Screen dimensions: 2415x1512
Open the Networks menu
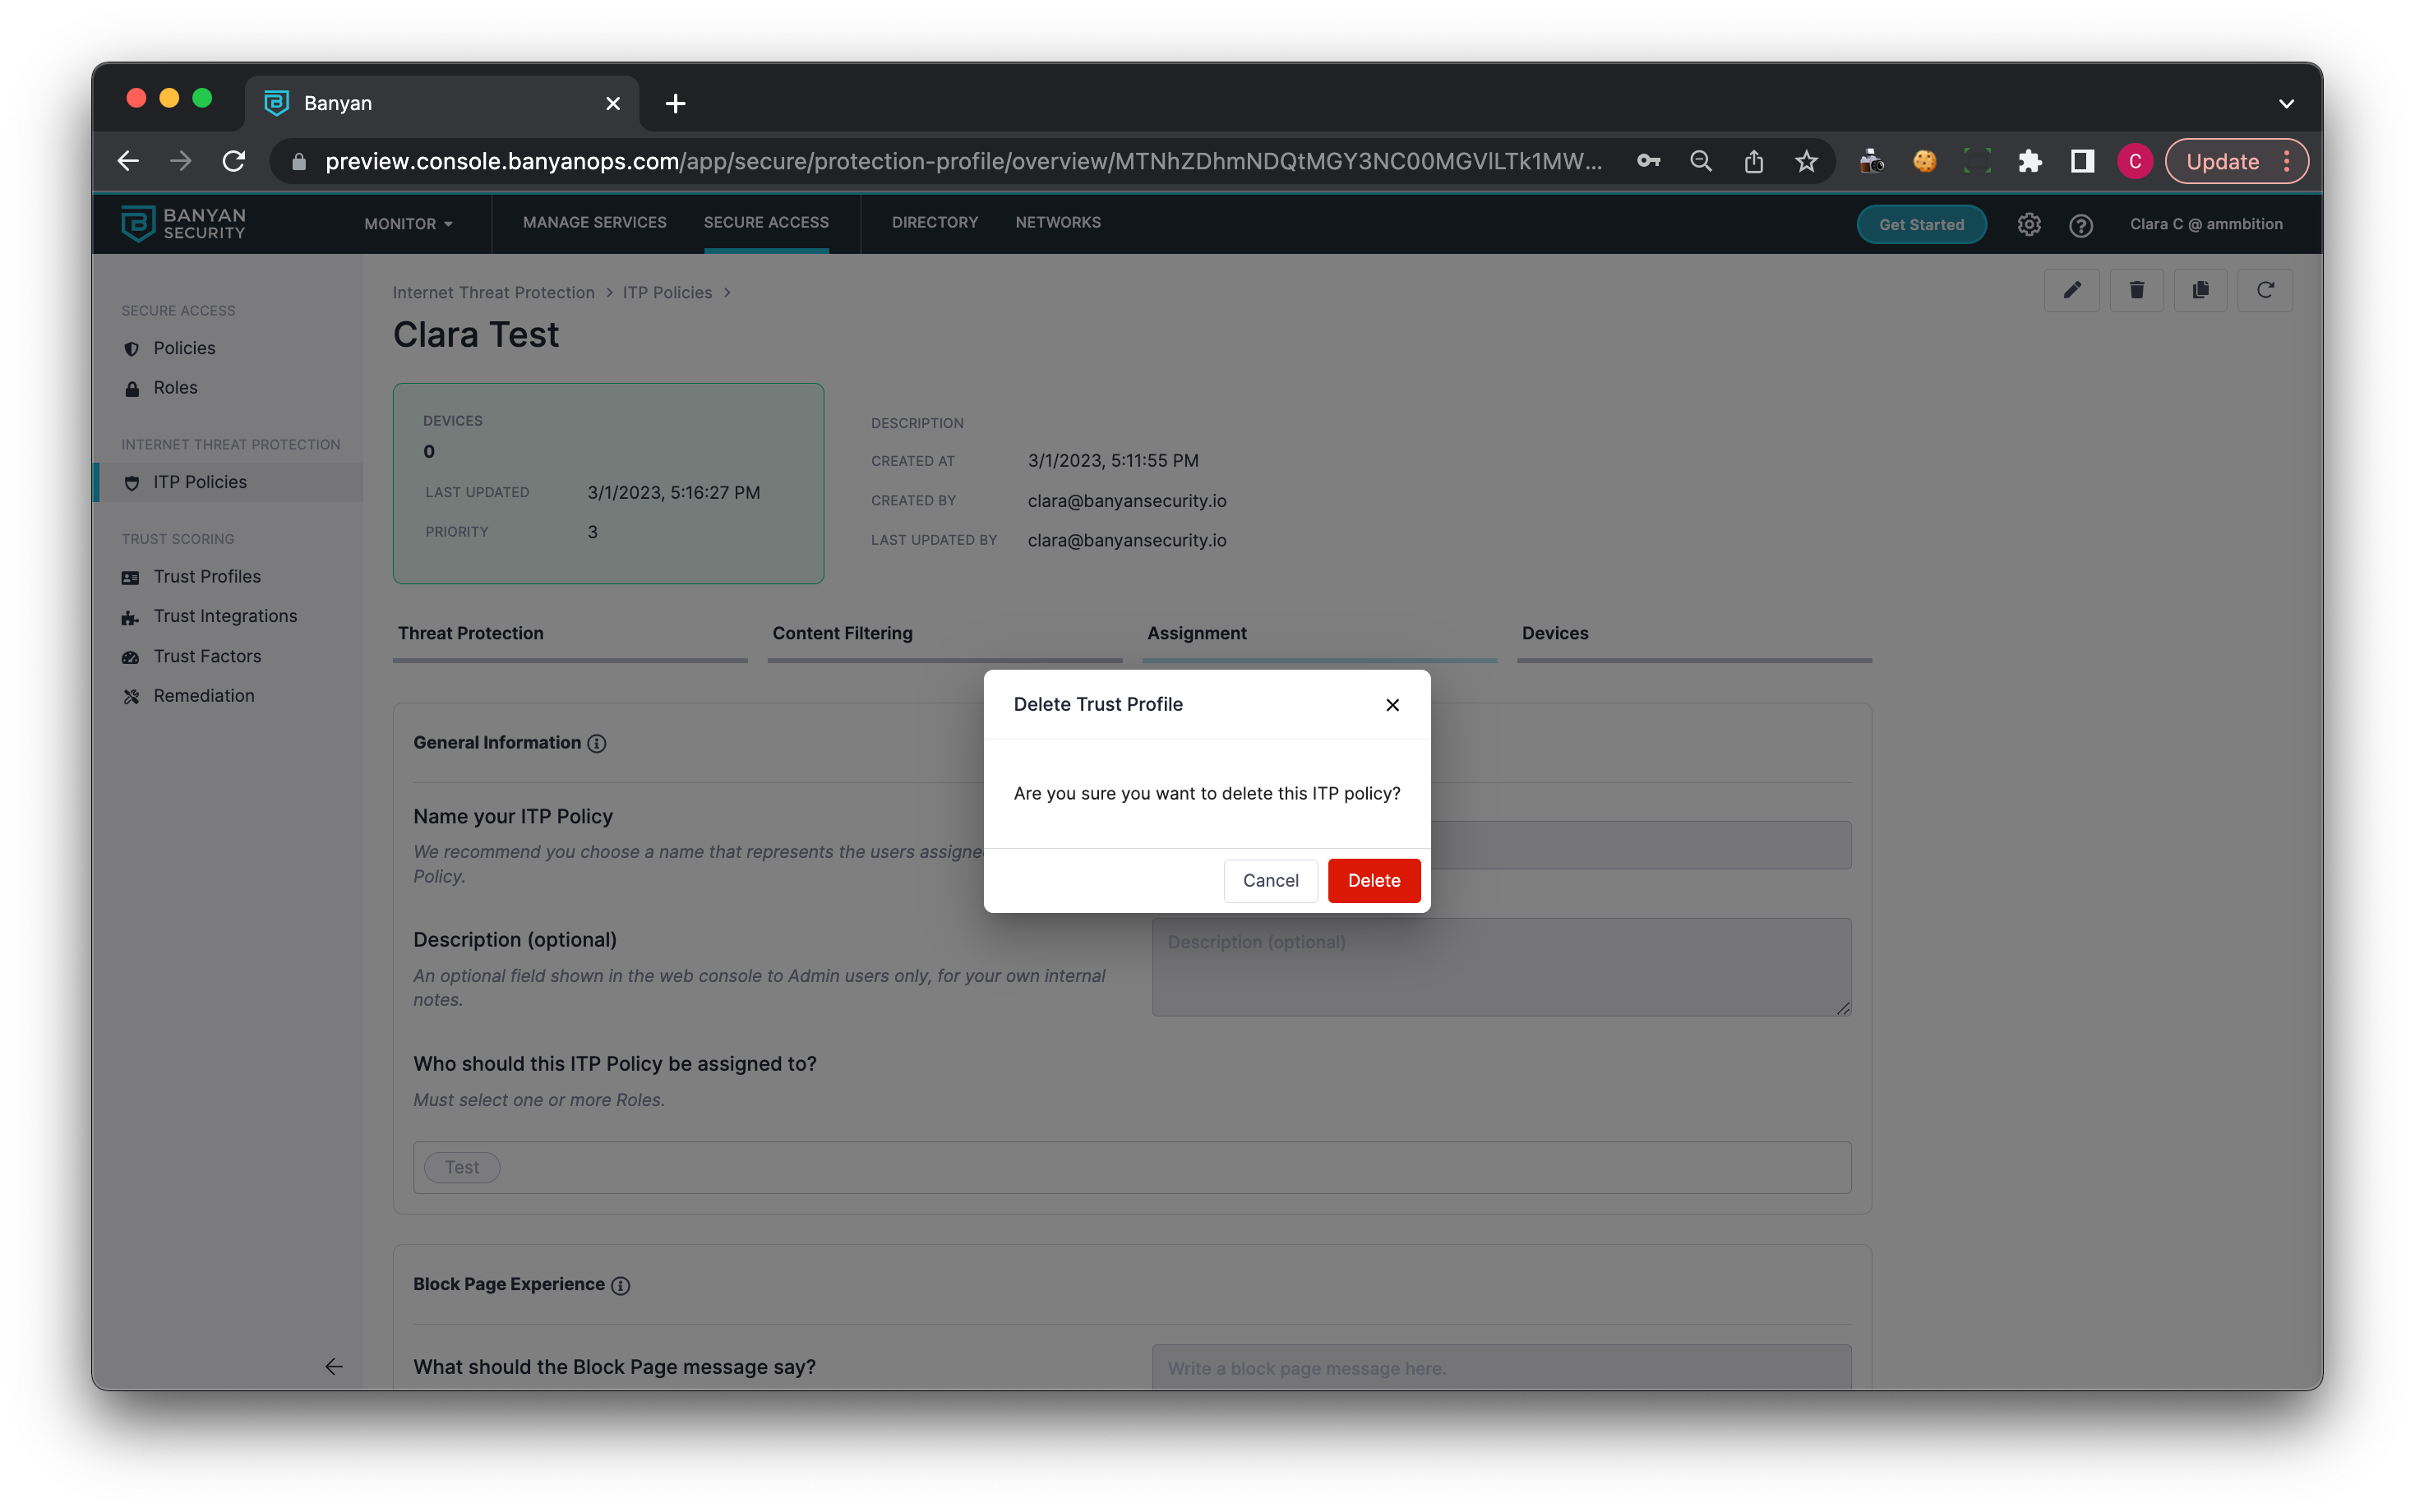coord(1057,222)
